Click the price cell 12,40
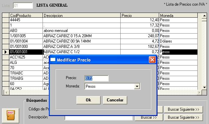209x124 pixels. 140,20
